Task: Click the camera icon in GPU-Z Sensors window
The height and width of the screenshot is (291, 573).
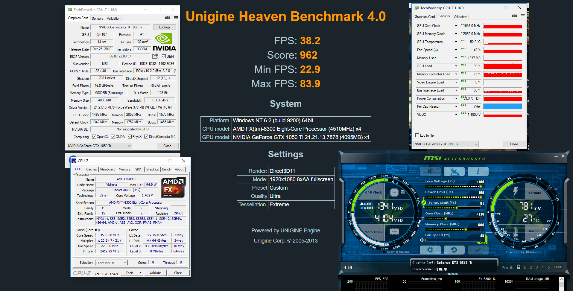Action: click(514, 16)
